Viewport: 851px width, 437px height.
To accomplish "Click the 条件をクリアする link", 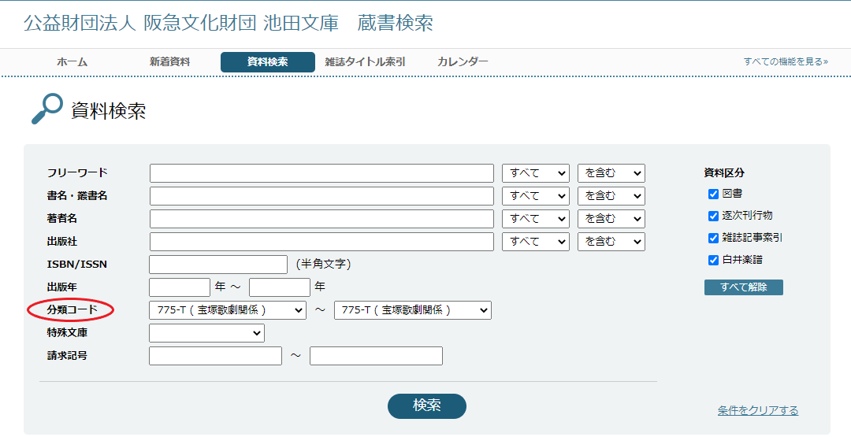I will pyautogui.click(x=758, y=410).
